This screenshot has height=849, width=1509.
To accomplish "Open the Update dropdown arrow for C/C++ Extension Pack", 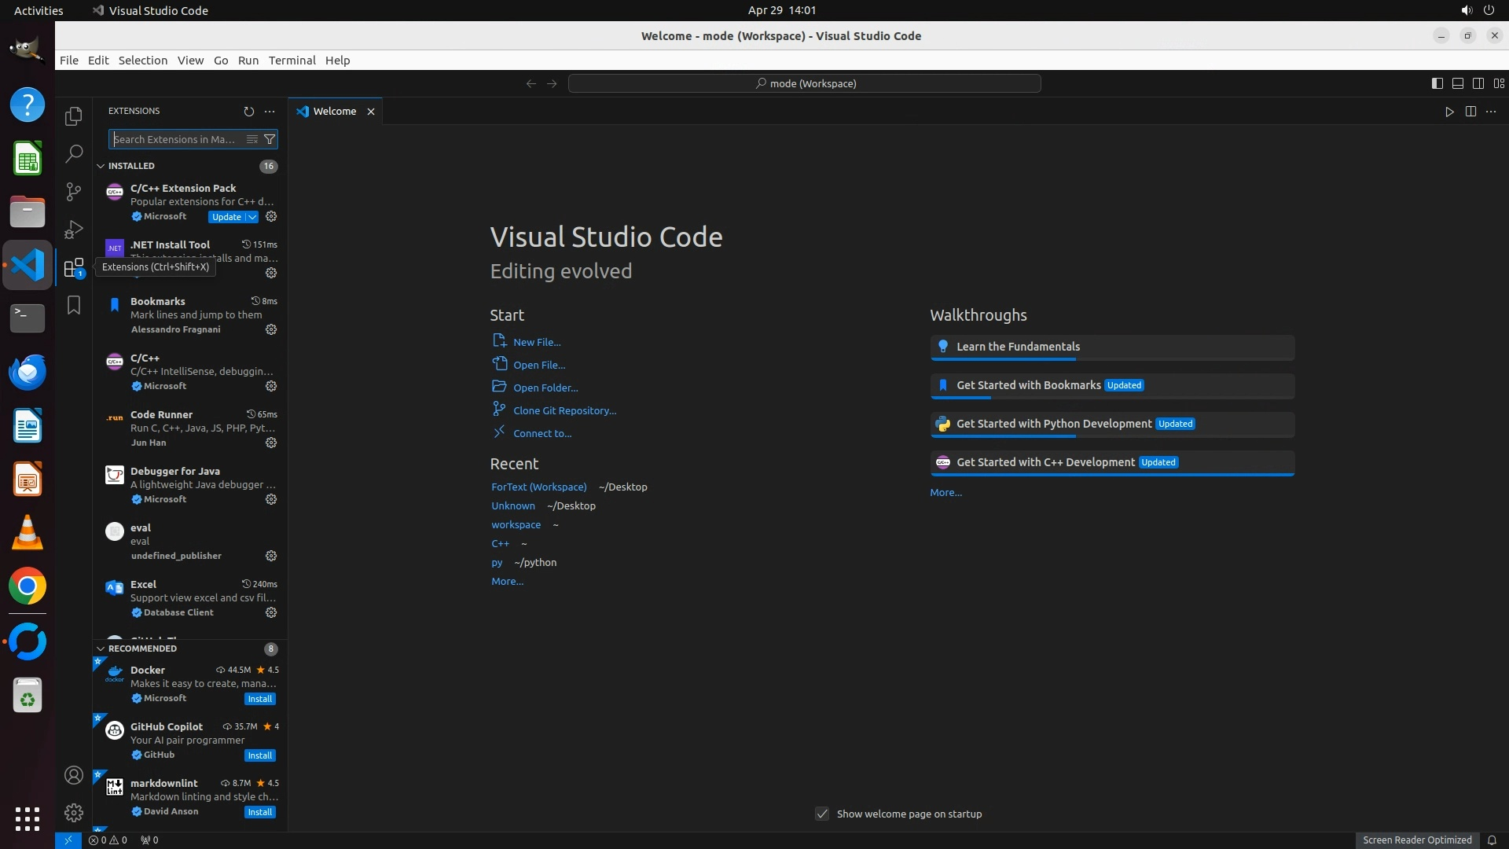I will pos(252,217).
